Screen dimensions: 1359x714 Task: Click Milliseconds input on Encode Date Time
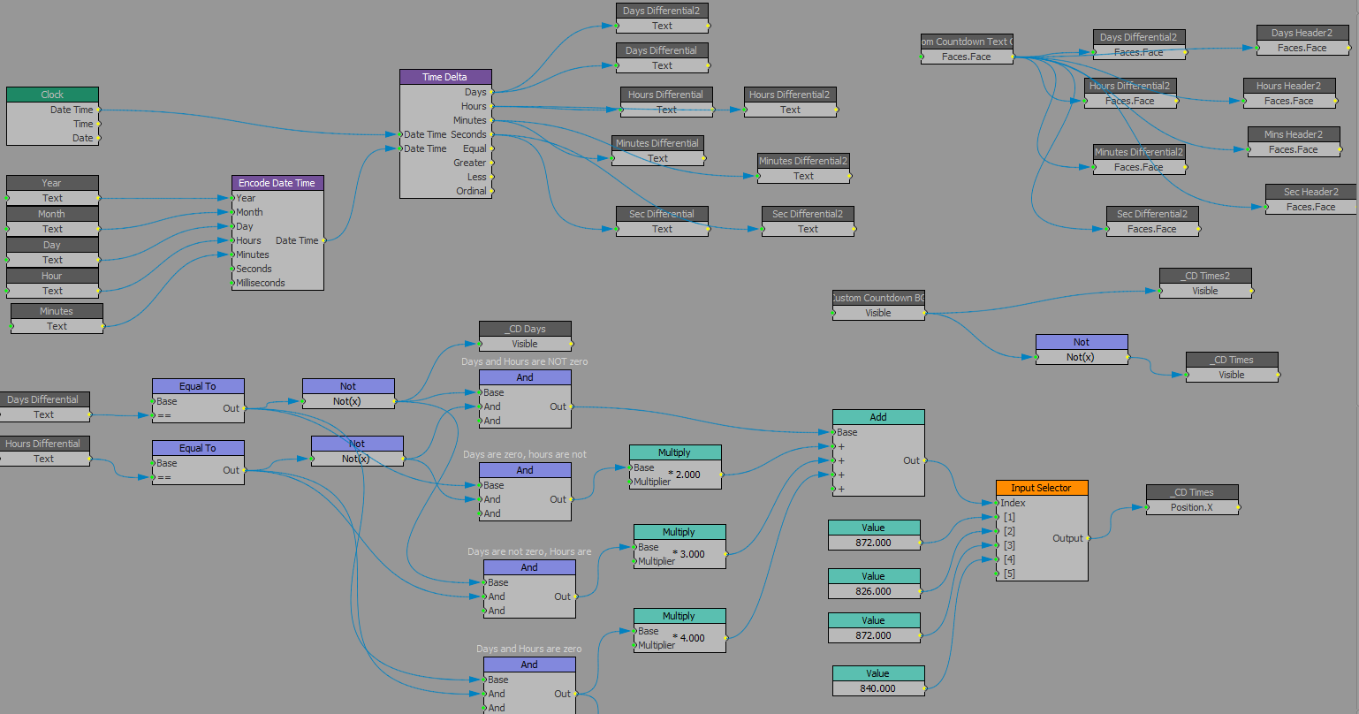pyautogui.click(x=260, y=283)
